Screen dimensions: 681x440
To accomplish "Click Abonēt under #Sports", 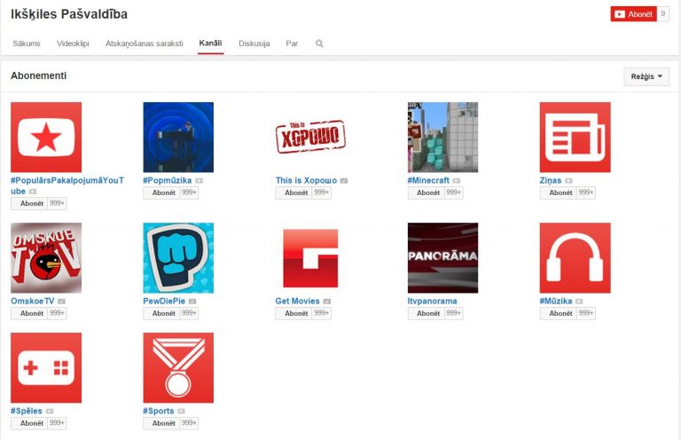I will pyautogui.click(x=162, y=423).
